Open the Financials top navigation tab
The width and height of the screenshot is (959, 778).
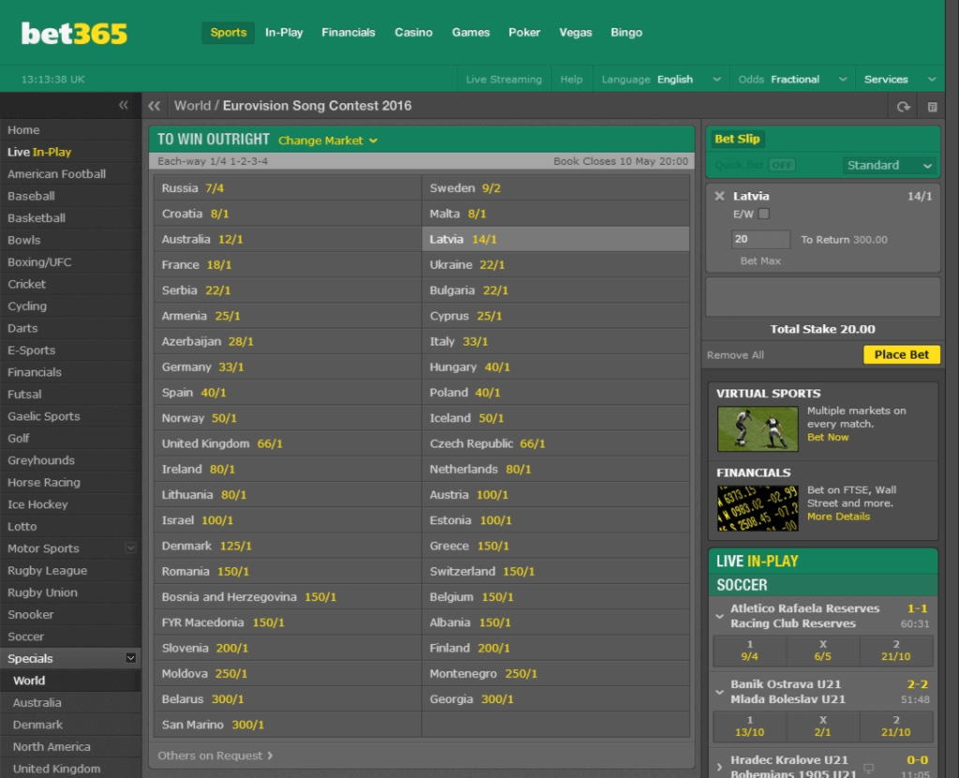tap(348, 33)
